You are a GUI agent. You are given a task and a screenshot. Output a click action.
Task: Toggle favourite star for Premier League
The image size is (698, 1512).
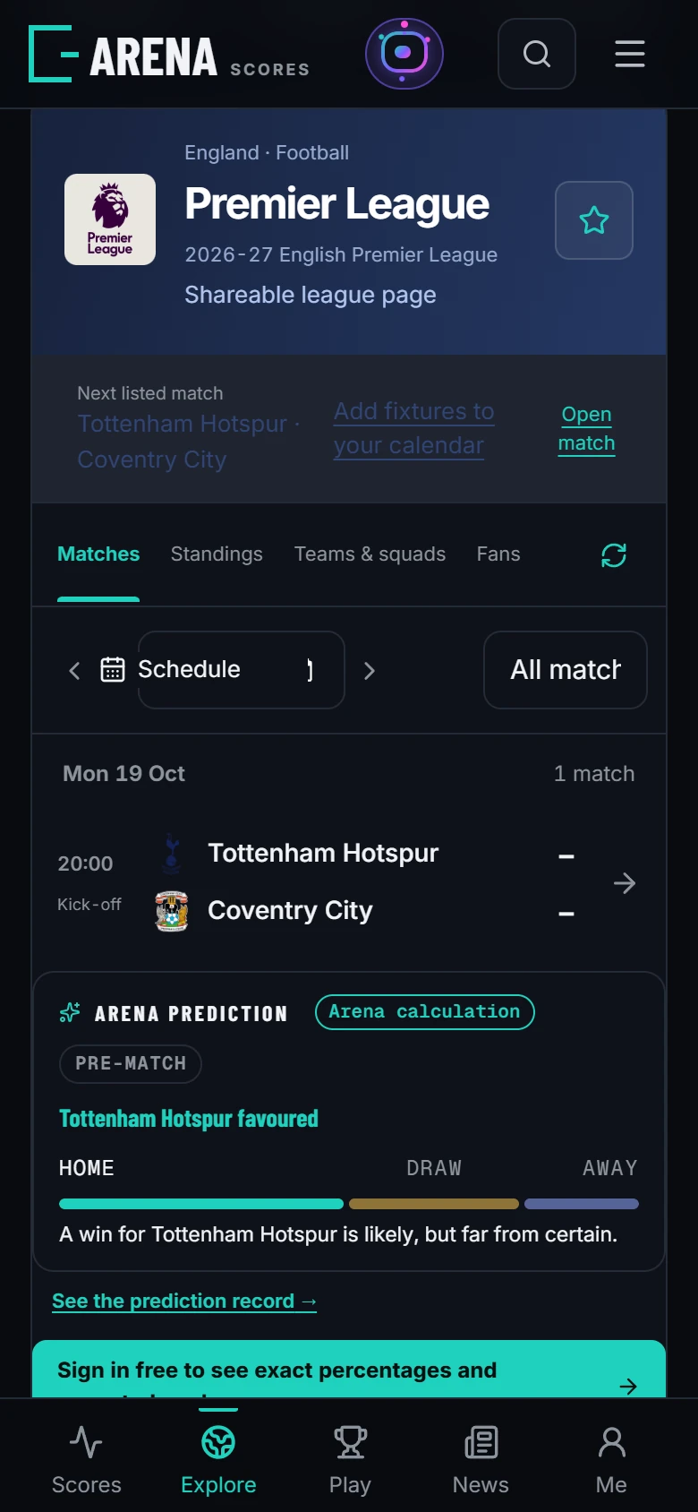click(594, 220)
